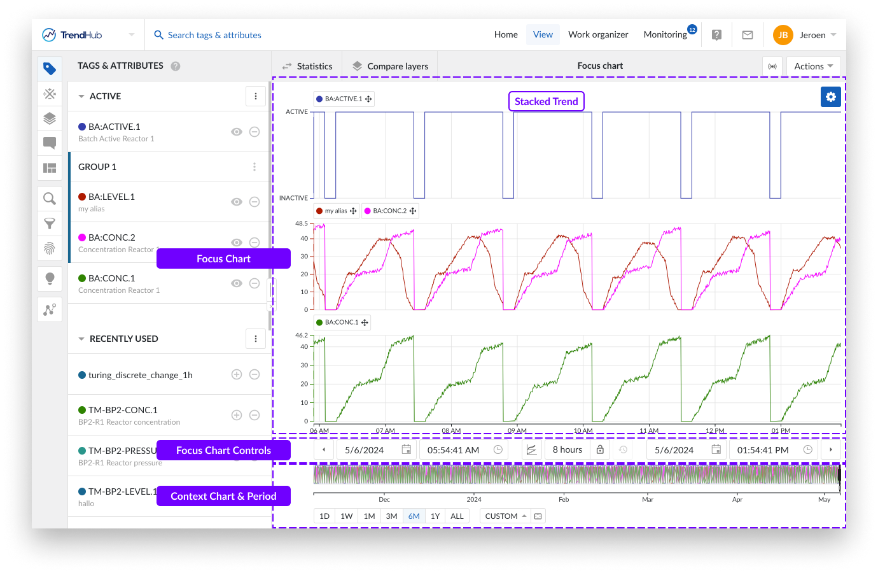Open chart settings gear icon
The image size is (878, 573).
point(830,97)
